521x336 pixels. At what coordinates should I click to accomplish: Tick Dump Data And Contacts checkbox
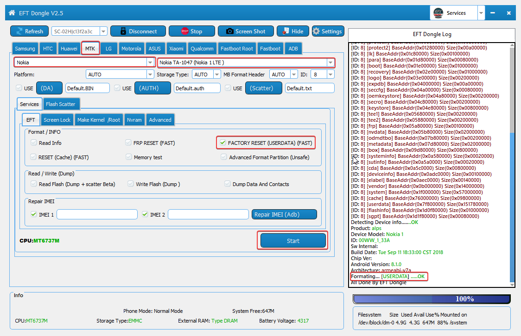(227, 184)
